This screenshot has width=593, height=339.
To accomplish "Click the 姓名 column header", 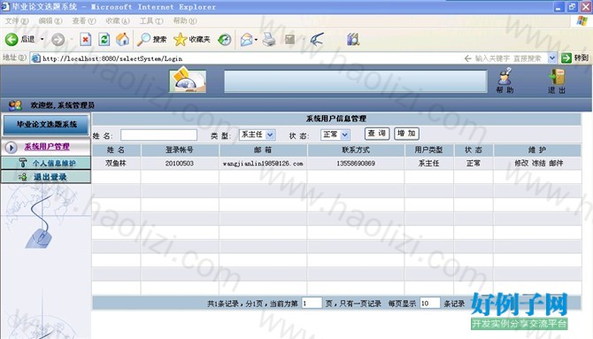I will [116, 150].
